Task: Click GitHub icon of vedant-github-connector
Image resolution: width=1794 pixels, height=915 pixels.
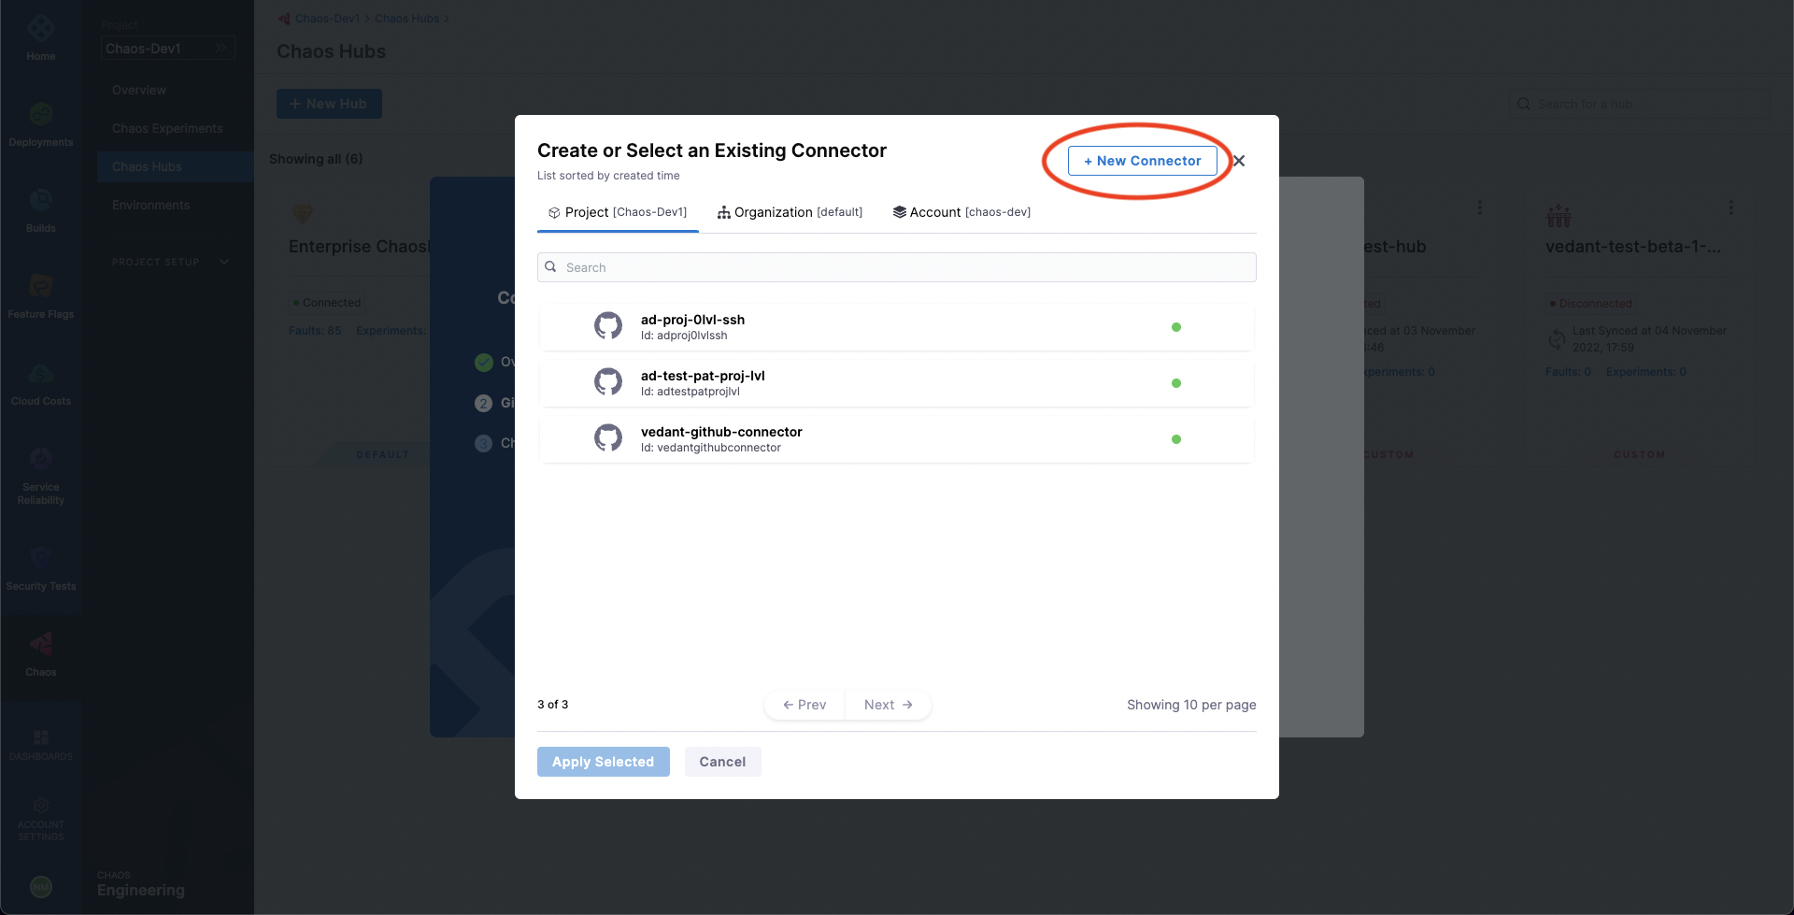Action: point(608,438)
